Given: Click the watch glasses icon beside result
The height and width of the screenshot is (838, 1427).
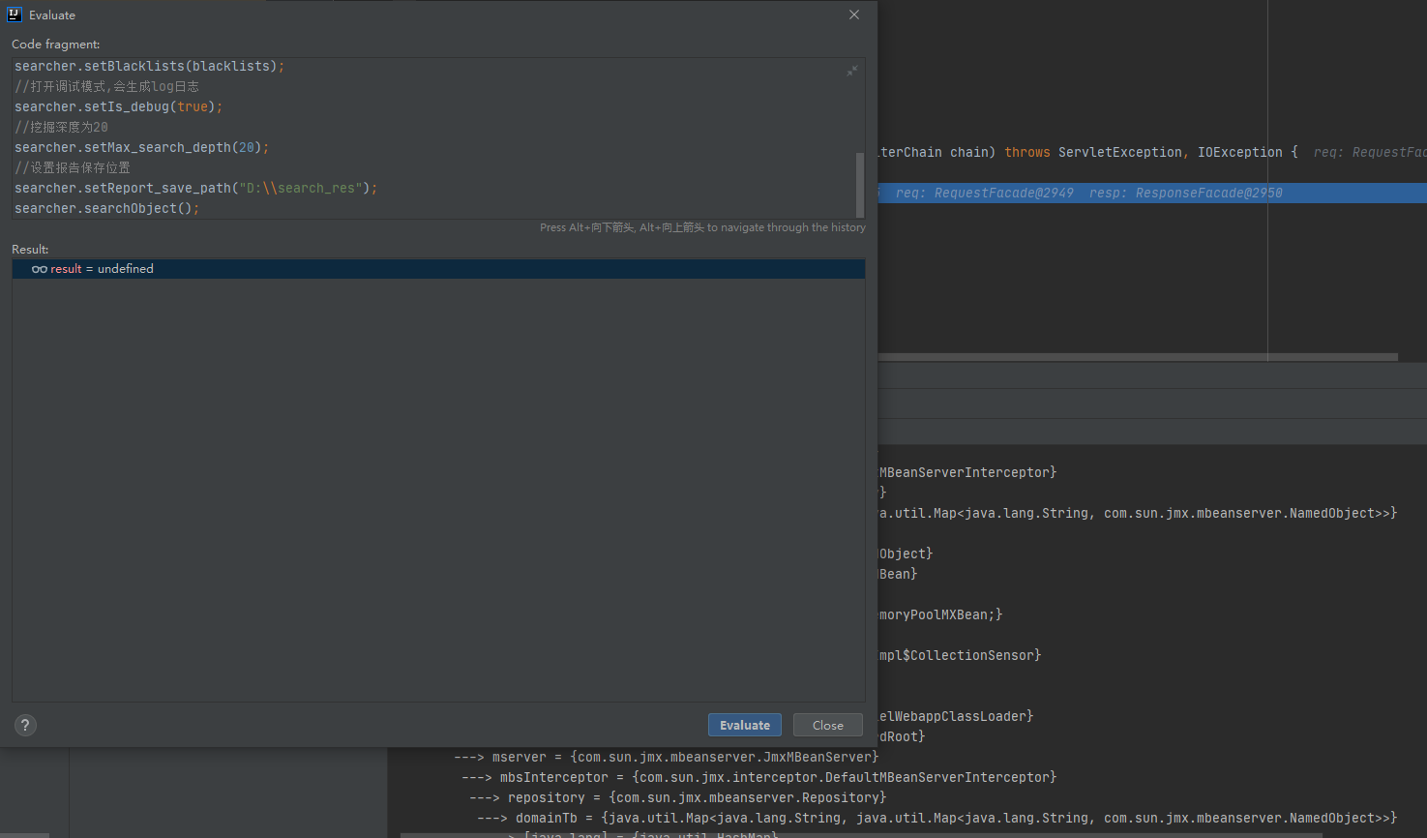Looking at the screenshot, I should 40,269.
